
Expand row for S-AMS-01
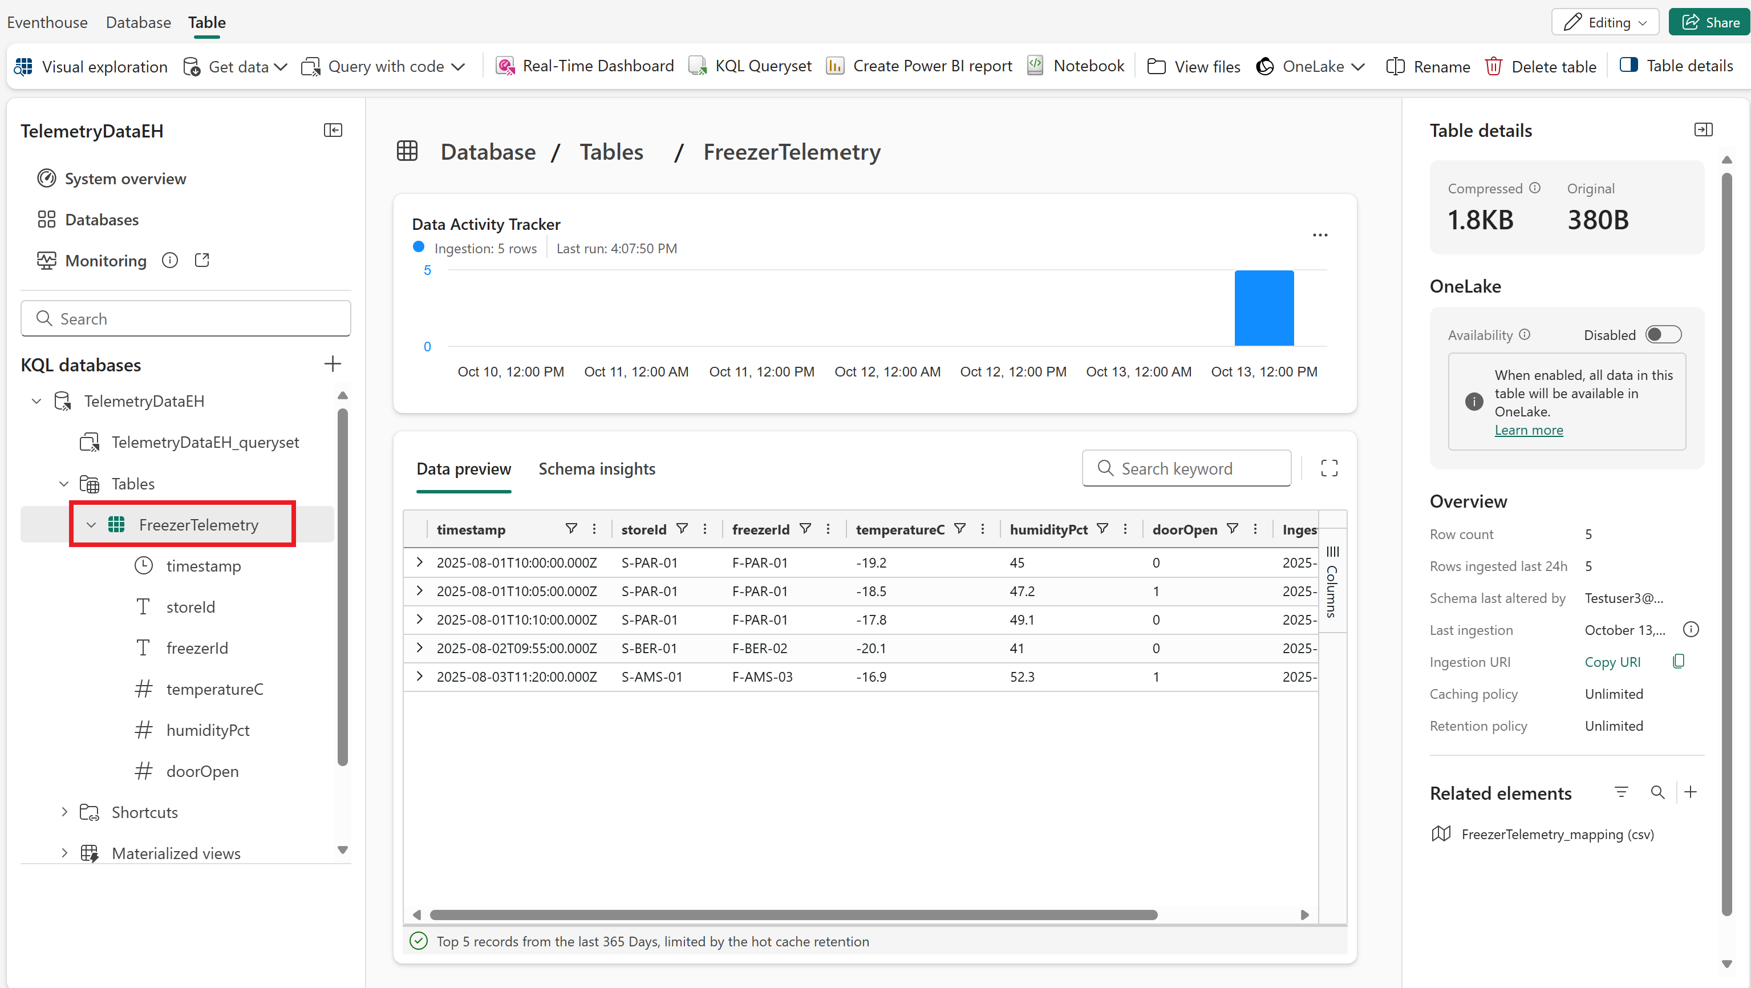pos(419,676)
